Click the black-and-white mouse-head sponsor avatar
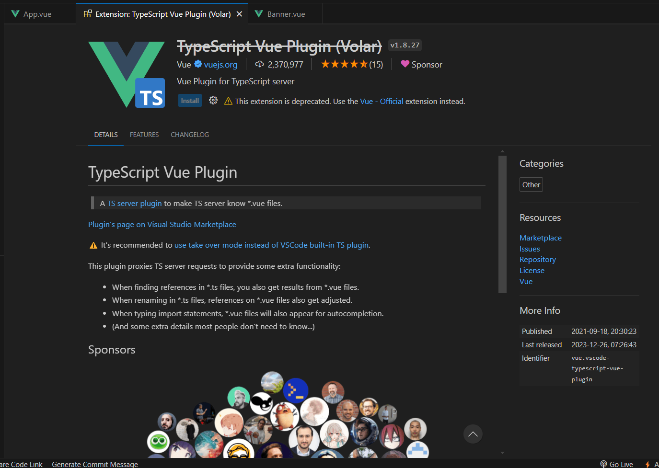Viewport: 659px width, 468px height. click(262, 403)
